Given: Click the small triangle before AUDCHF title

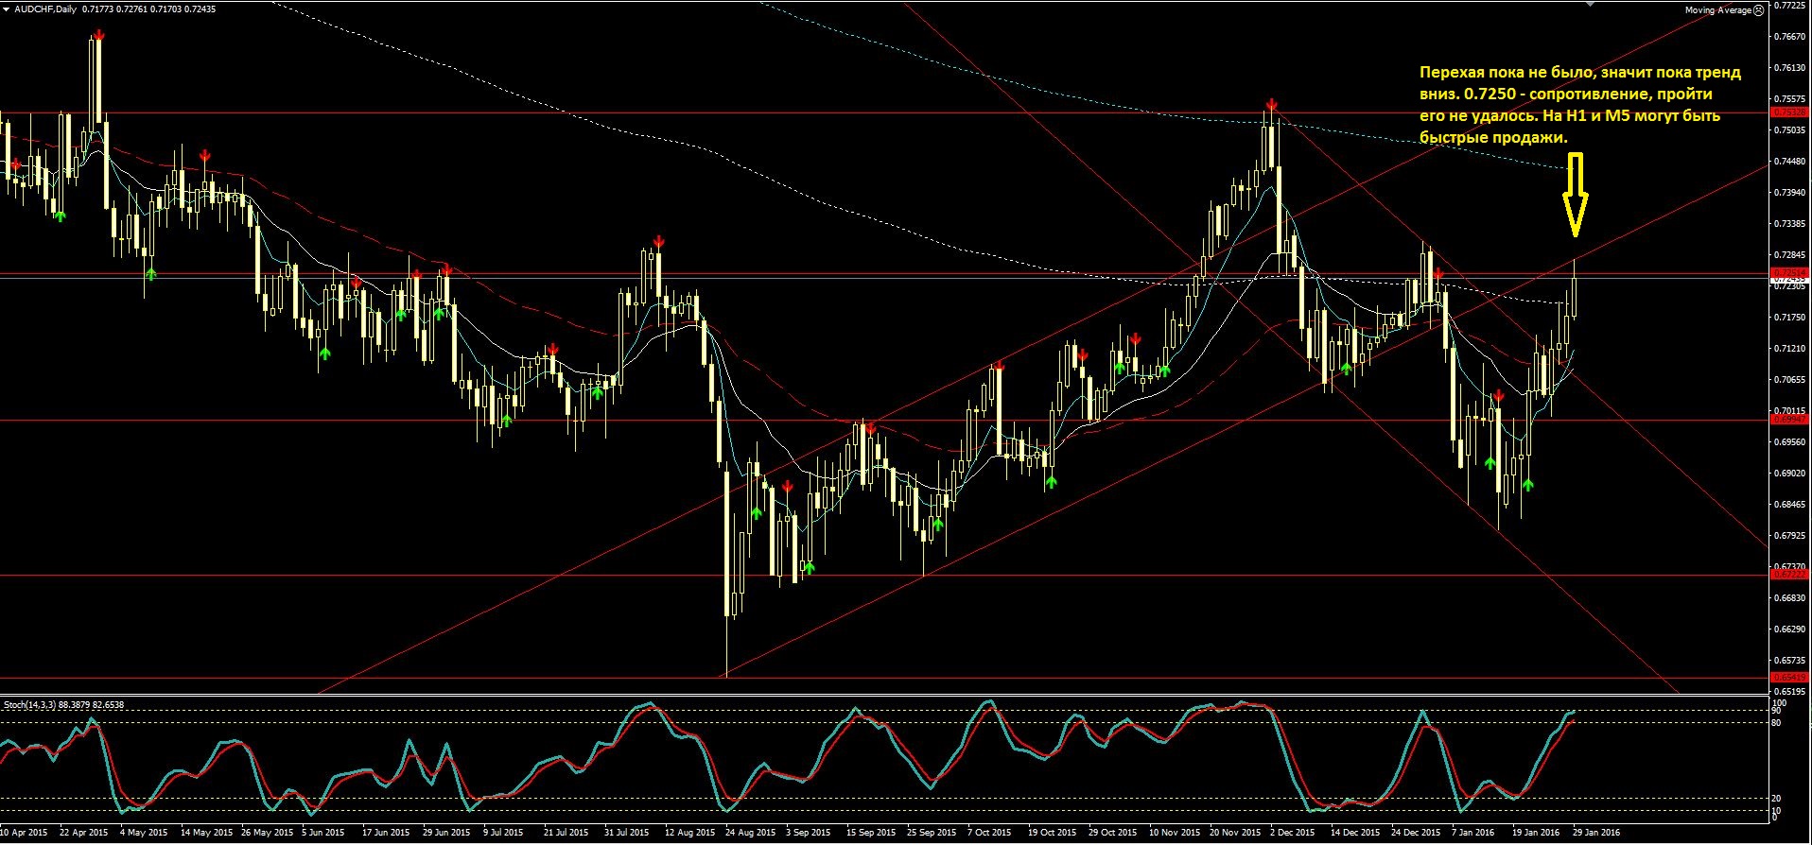Looking at the screenshot, I should tap(6, 9).
